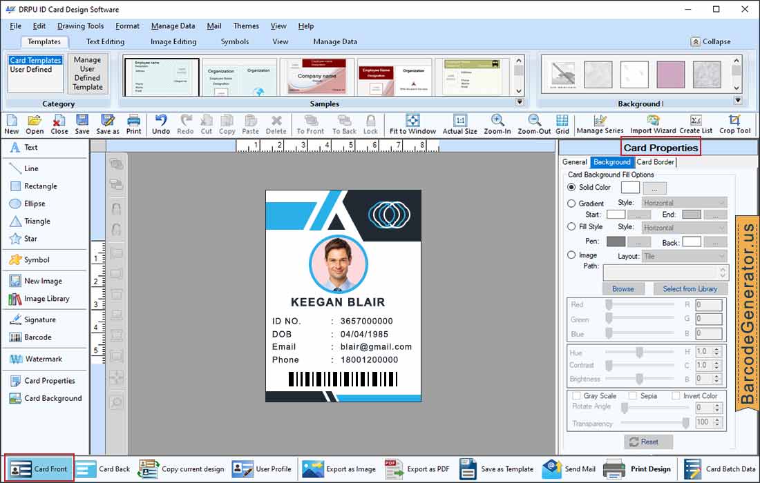Click the Zoom-Out magnifier
Screen dimensions: 760x483
(534, 124)
